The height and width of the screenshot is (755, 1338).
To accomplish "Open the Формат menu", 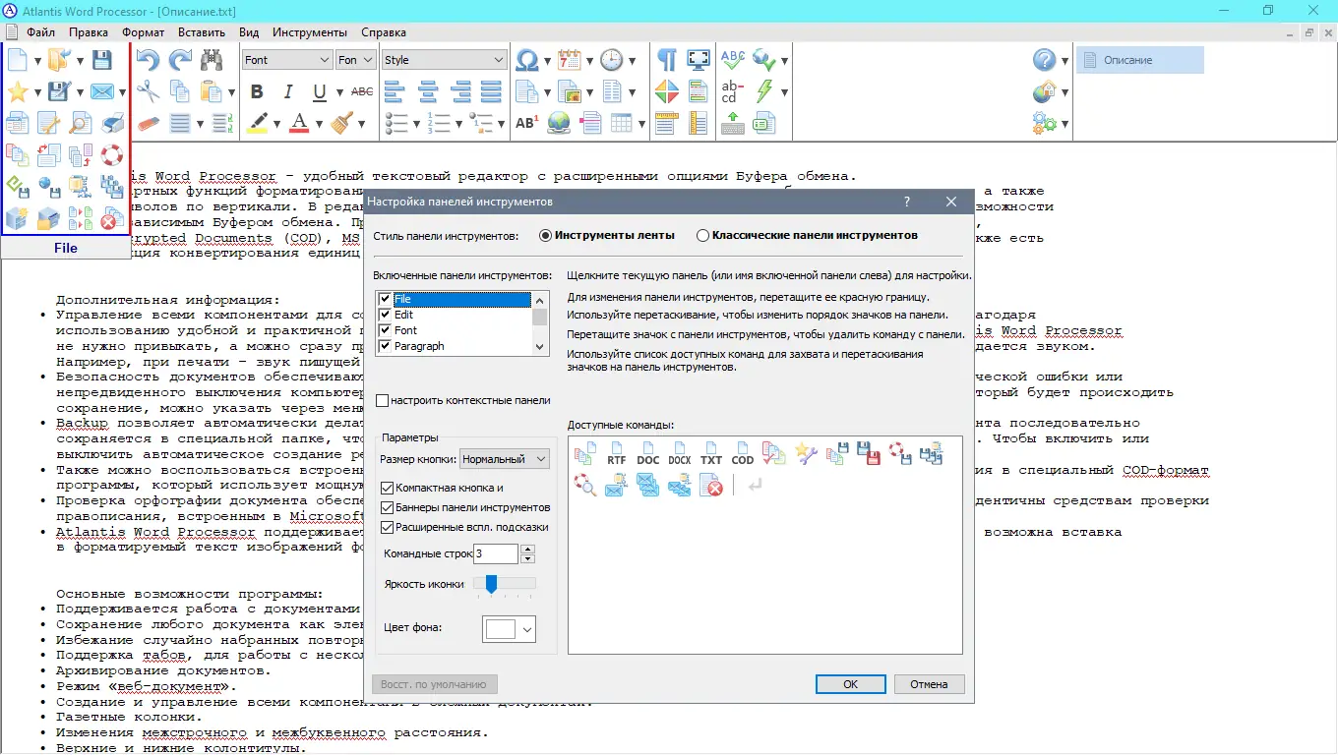I will click(144, 31).
